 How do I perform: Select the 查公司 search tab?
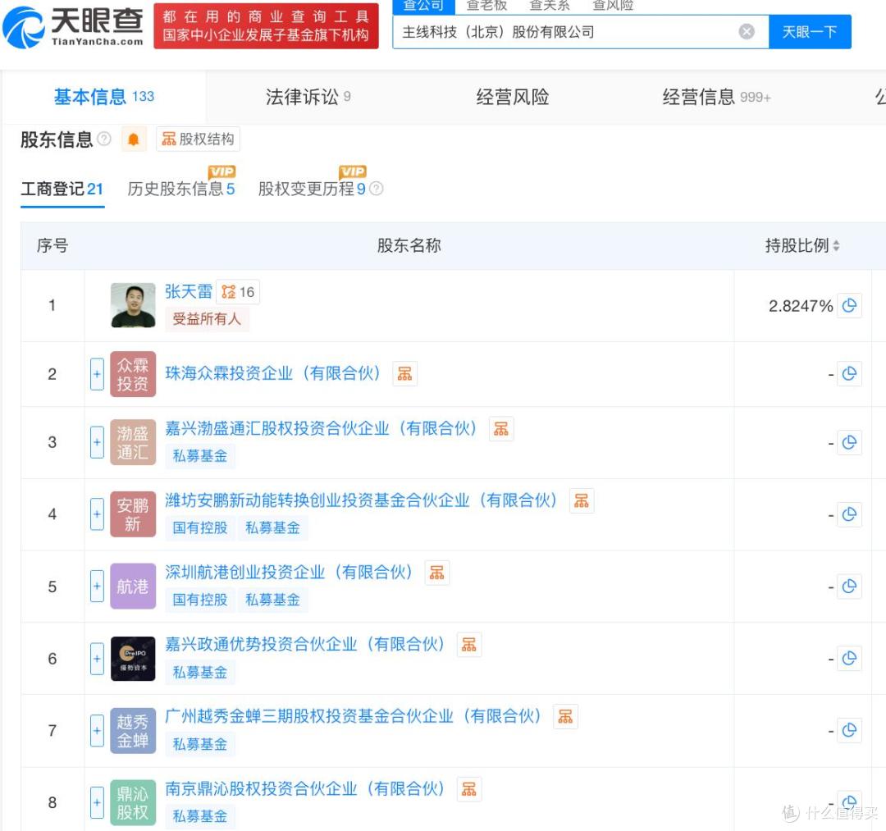coord(423,6)
